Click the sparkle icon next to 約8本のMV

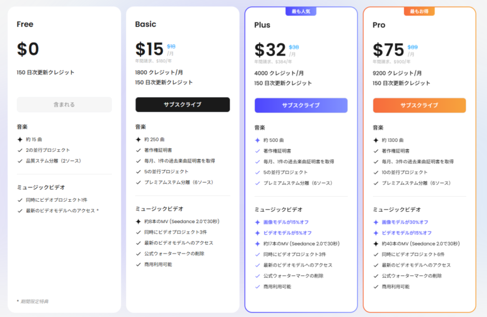tap(139, 222)
